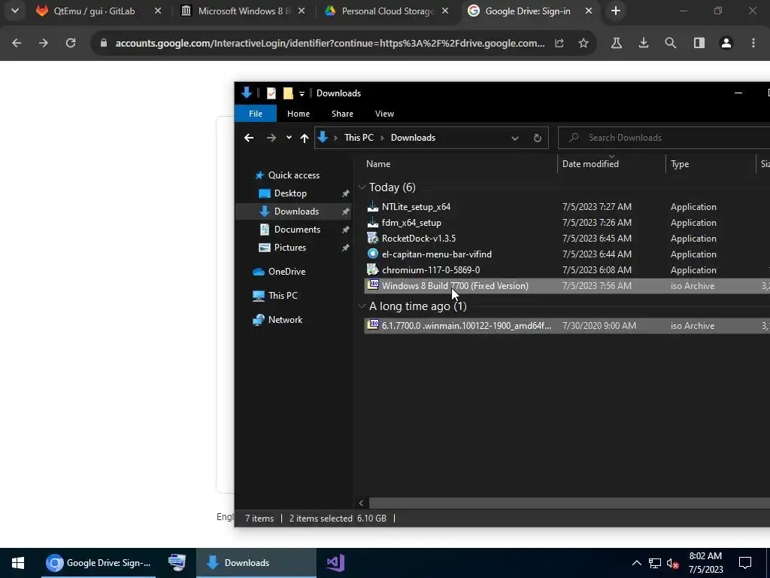Image resolution: width=770 pixels, height=578 pixels.
Task: Open Customize Quick Access Toolbar dropdown
Action: pyautogui.click(x=302, y=93)
